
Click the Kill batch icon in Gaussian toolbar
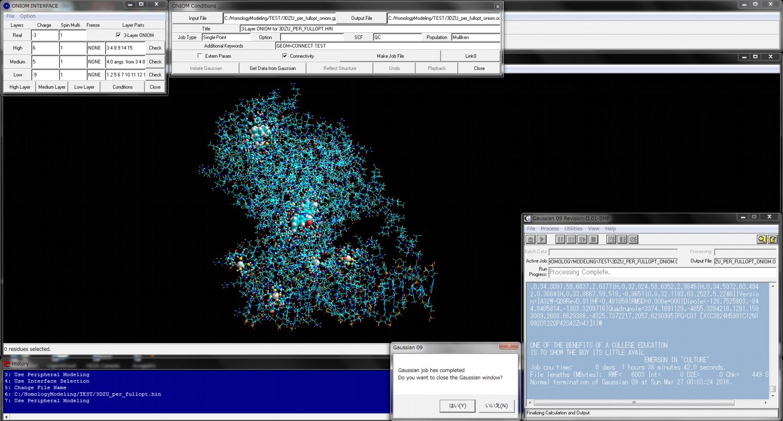click(x=633, y=240)
